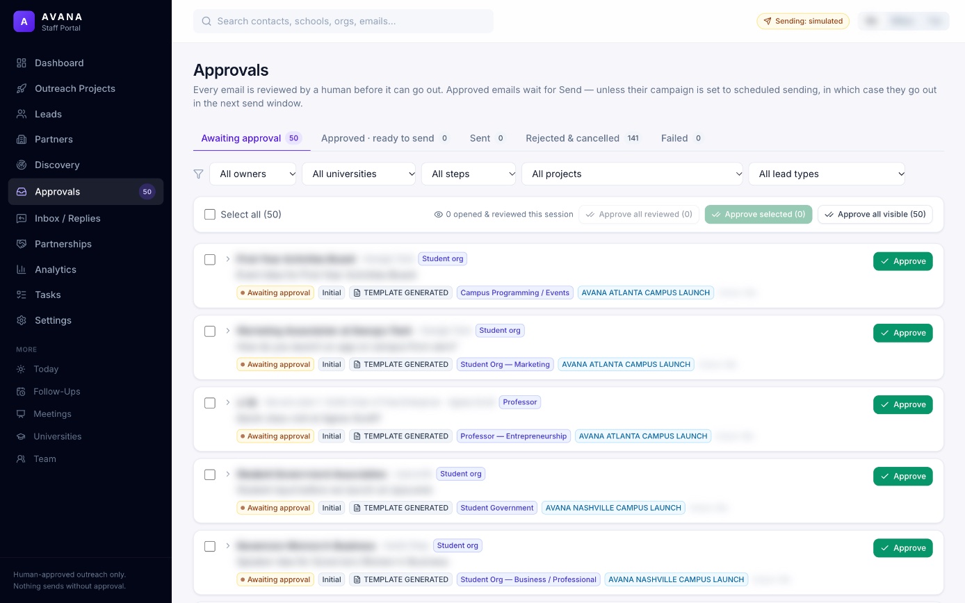
Task: Click the Meetings icon in sidebar
Action: (21, 414)
